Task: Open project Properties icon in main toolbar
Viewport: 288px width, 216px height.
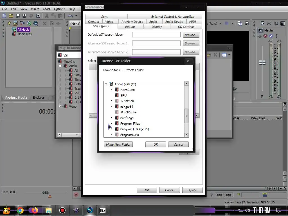Action: [x=38, y=16]
